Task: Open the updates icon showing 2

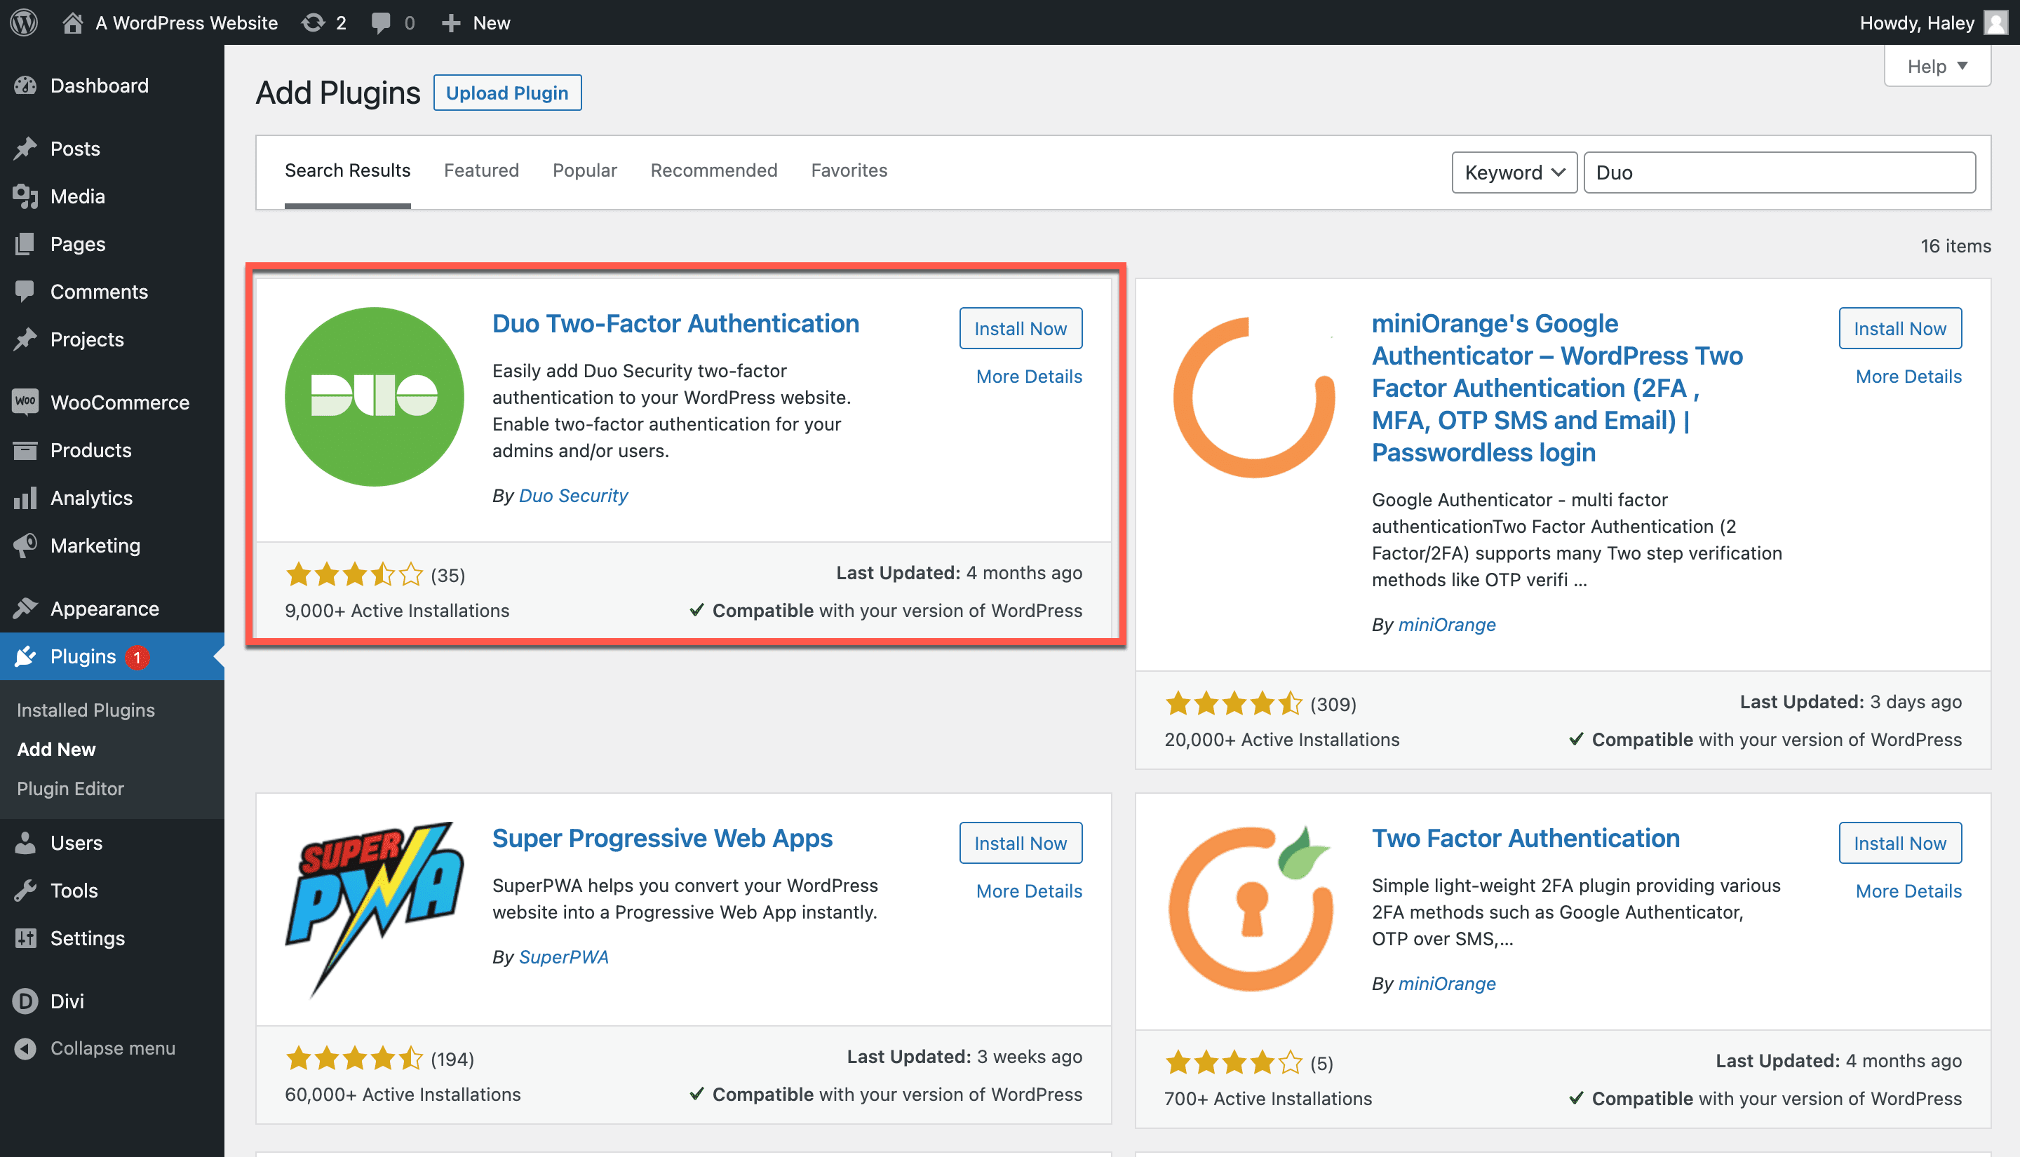Action: click(323, 22)
